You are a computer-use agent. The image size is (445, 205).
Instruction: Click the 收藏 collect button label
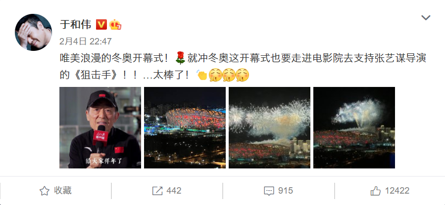coord(63,191)
